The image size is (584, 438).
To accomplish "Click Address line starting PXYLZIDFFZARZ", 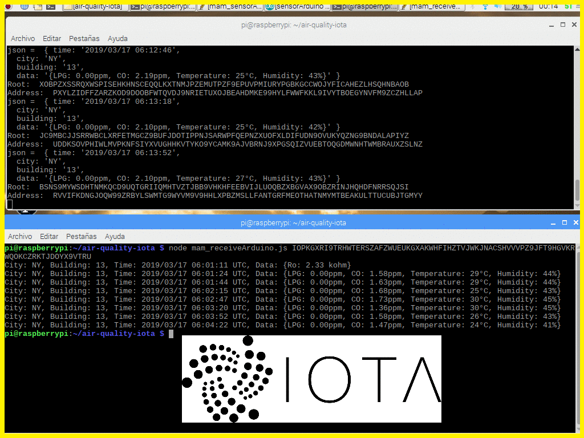I will point(215,93).
